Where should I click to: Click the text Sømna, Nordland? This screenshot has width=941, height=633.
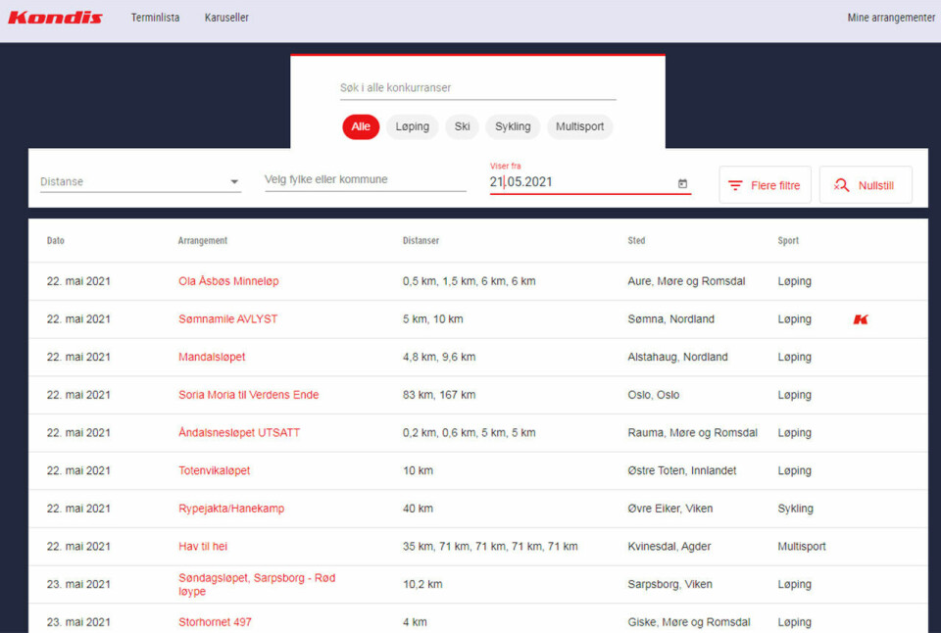coord(670,318)
